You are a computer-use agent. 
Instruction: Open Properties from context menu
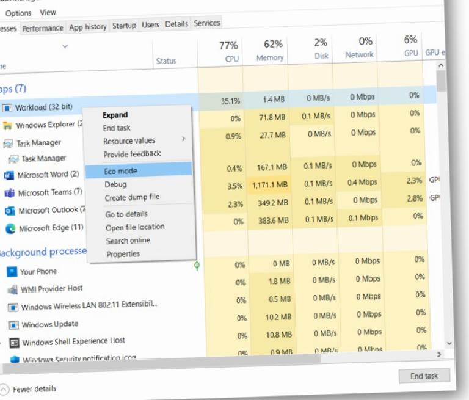click(x=123, y=254)
